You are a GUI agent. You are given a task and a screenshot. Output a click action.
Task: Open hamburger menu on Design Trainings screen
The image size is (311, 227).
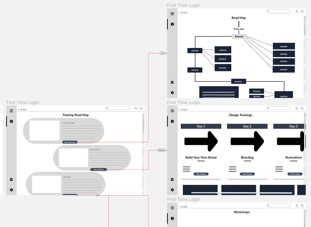point(172,111)
